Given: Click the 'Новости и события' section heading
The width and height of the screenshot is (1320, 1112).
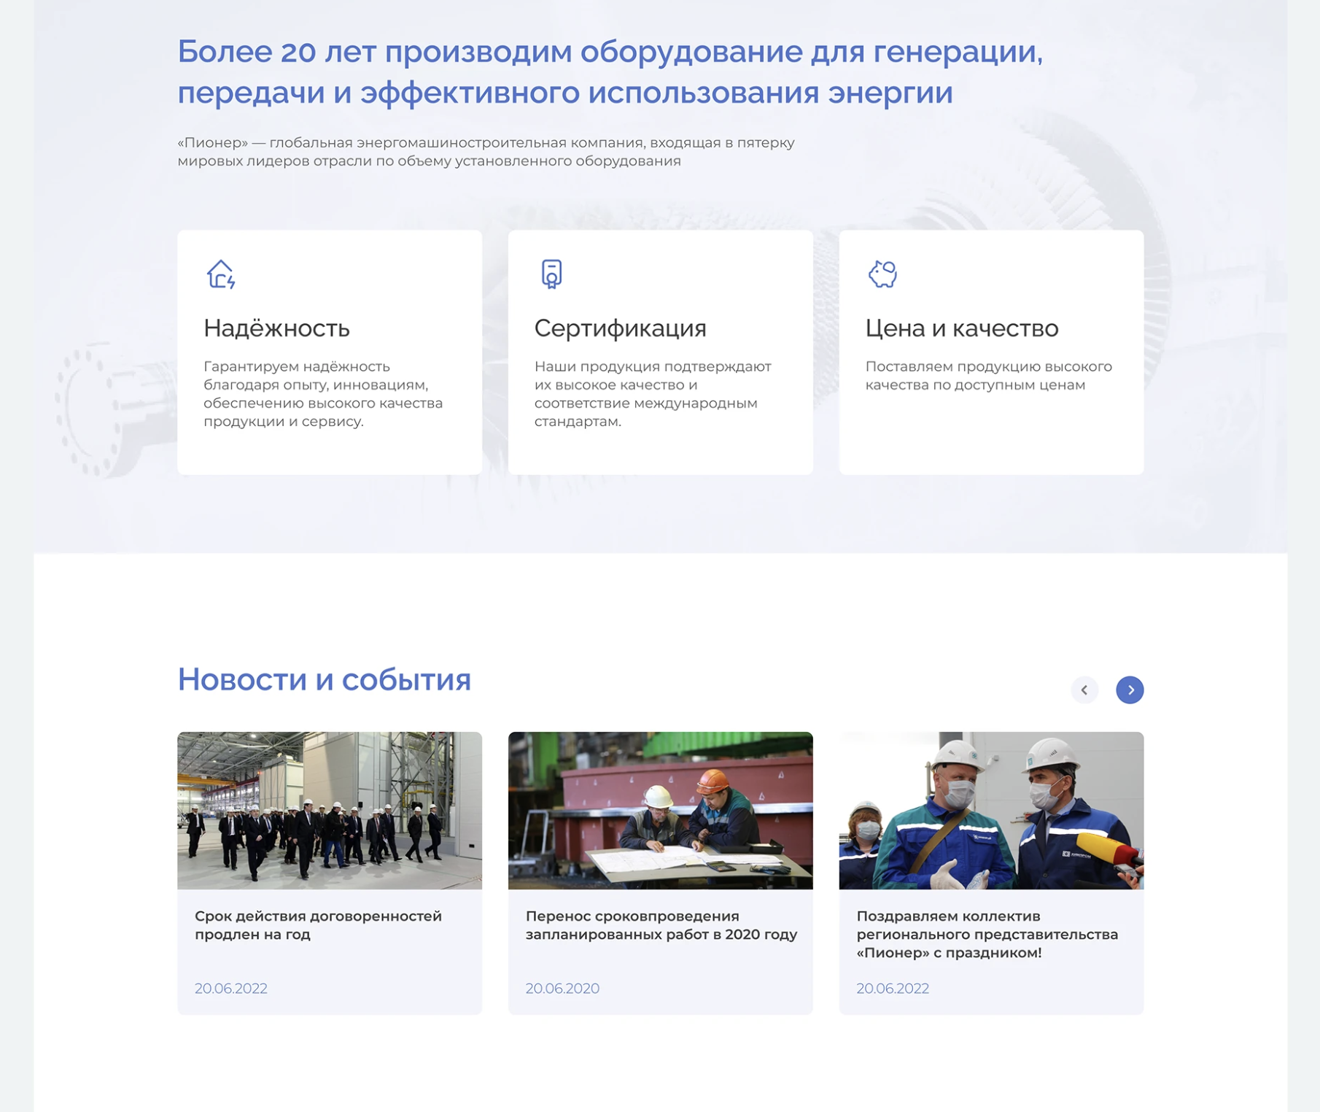Looking at the screenshot, I should coord(325,680).
